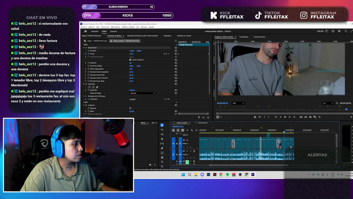Switch to the Metadatos tab
This screenshot has height=199, width=353.
click(x=167, y=36)
